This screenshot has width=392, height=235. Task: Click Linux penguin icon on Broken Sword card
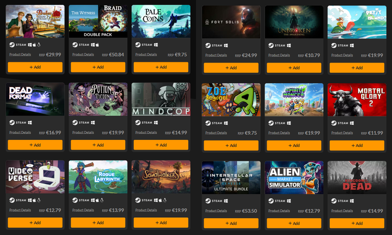39,45
